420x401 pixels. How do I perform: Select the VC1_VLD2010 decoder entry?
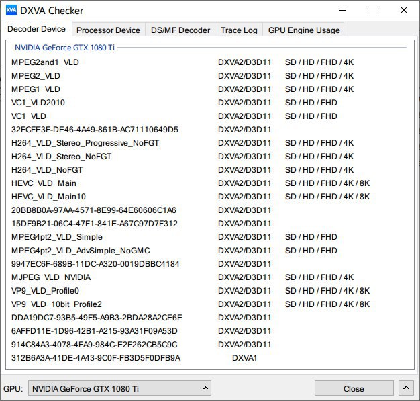[38, 103]
